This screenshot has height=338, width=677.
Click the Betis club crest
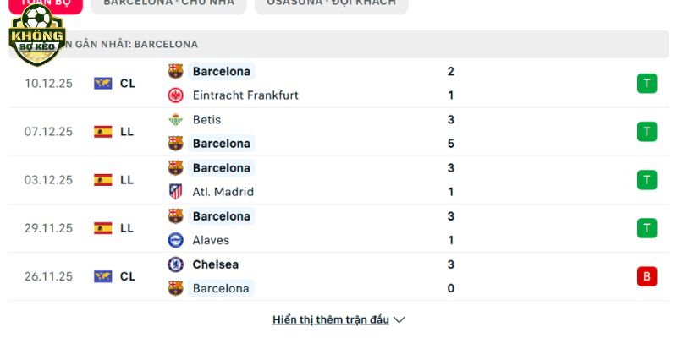(x=176, y=120)
